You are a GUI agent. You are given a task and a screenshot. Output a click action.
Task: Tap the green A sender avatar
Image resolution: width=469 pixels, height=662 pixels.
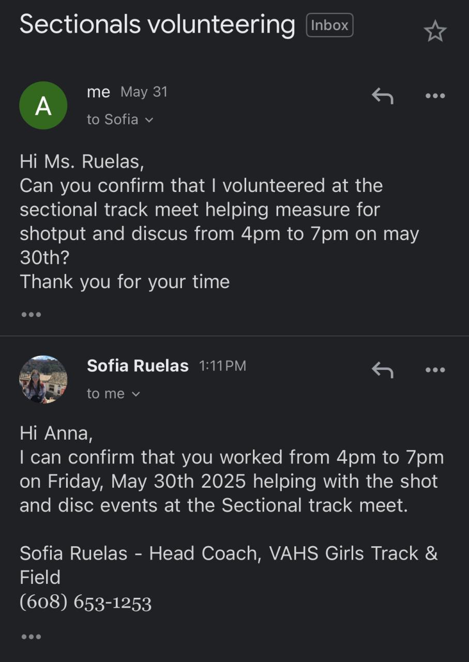coord(43,106)
